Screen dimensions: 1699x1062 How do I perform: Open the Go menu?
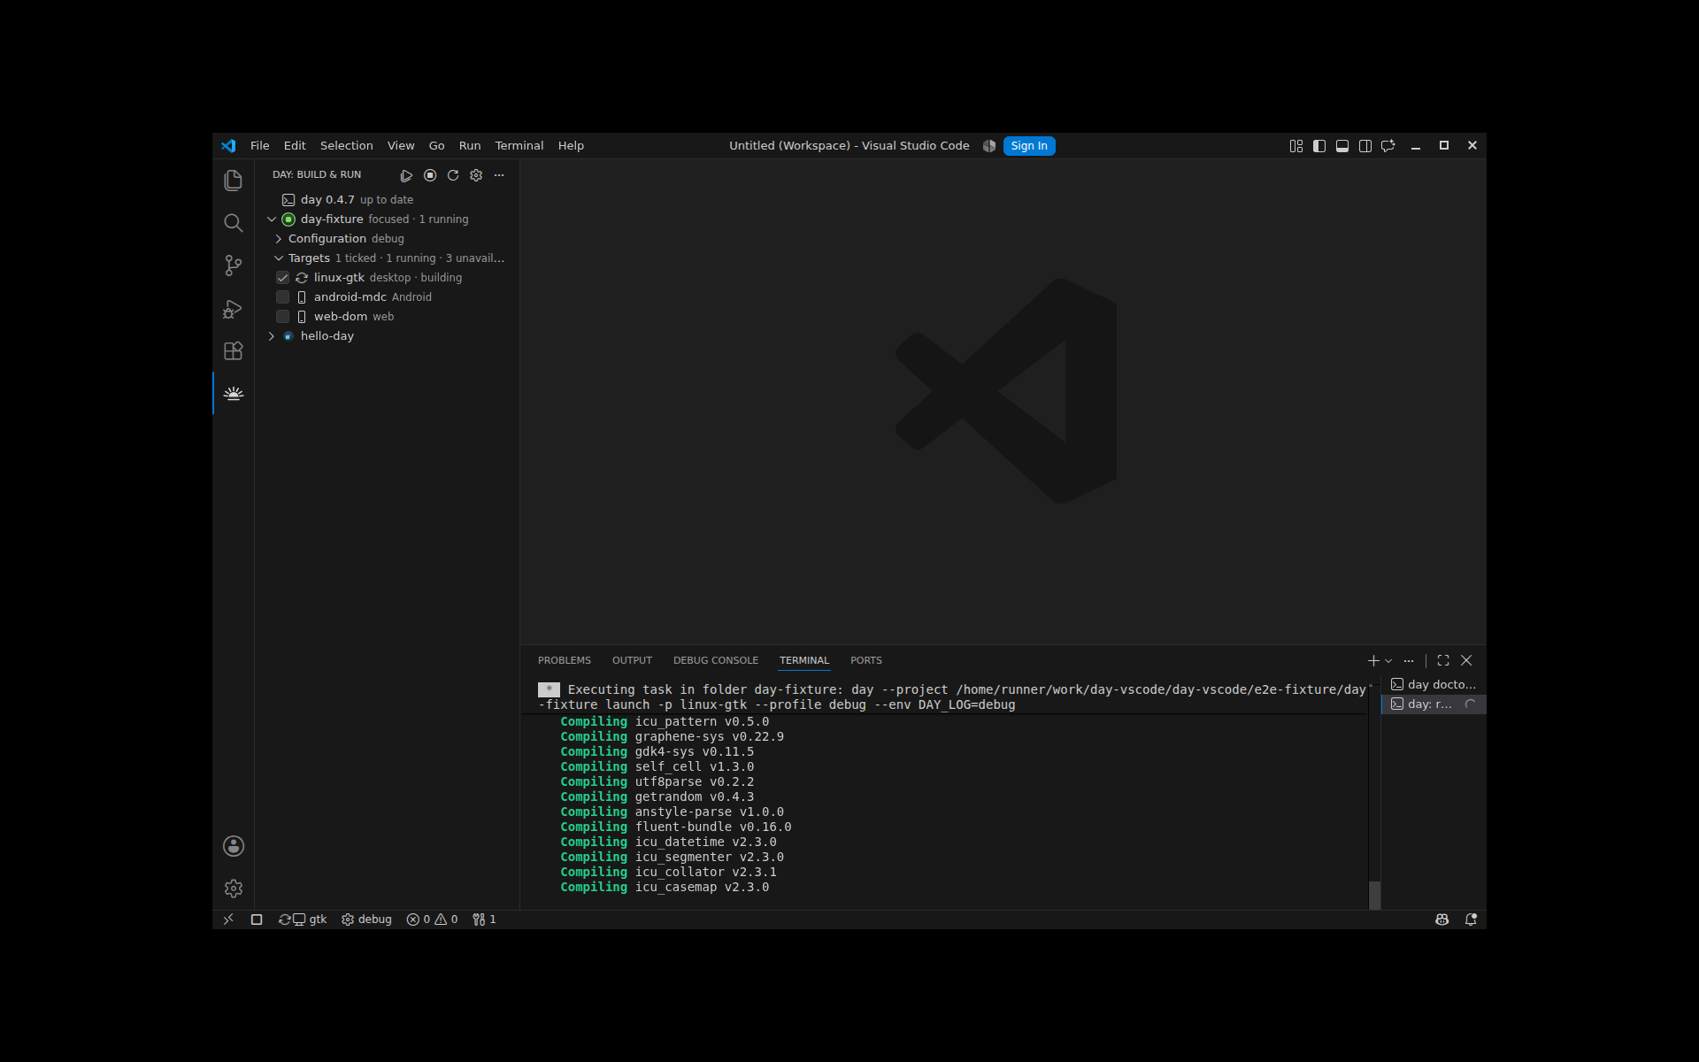click(x=437, y=146)
